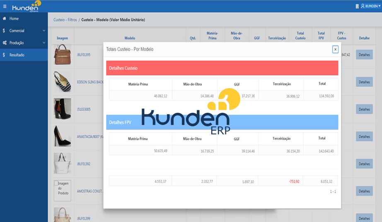Screen dimensions: 382x222
Task: Click the Detalhes FPV blue banner
Action: coord(222,122)
